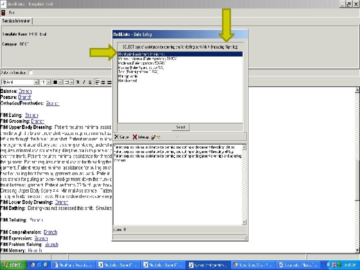Align text left
This screenshot has height=270, width=360.
tap(97, 82)
